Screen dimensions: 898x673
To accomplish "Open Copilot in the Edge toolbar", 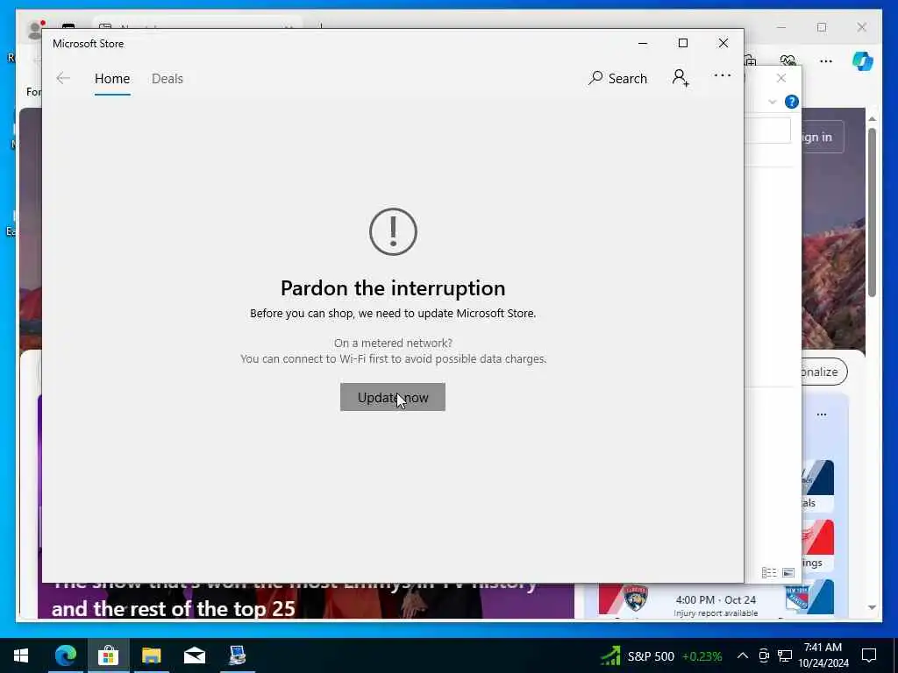I will tap(863, 60).
